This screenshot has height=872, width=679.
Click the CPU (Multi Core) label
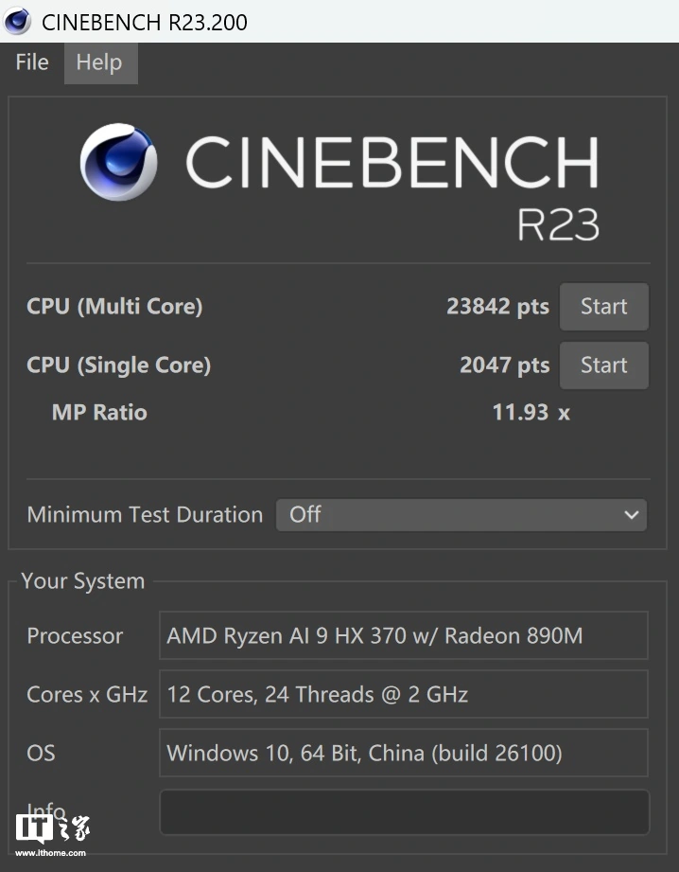(x=114, y=307)
